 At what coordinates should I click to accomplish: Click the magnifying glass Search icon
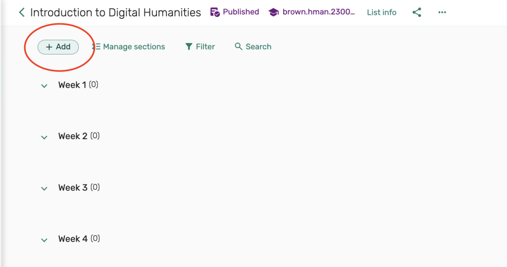point(239,47)
